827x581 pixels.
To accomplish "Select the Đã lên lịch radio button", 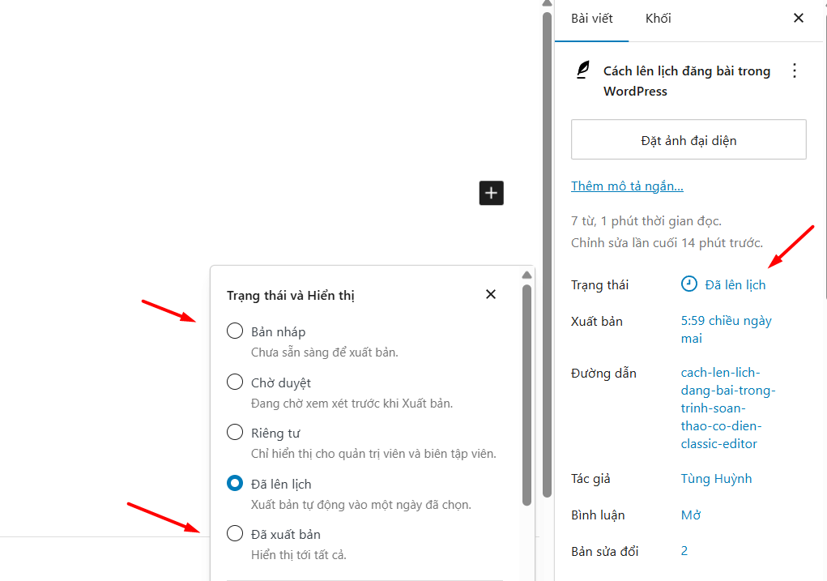I will point(235,483).
